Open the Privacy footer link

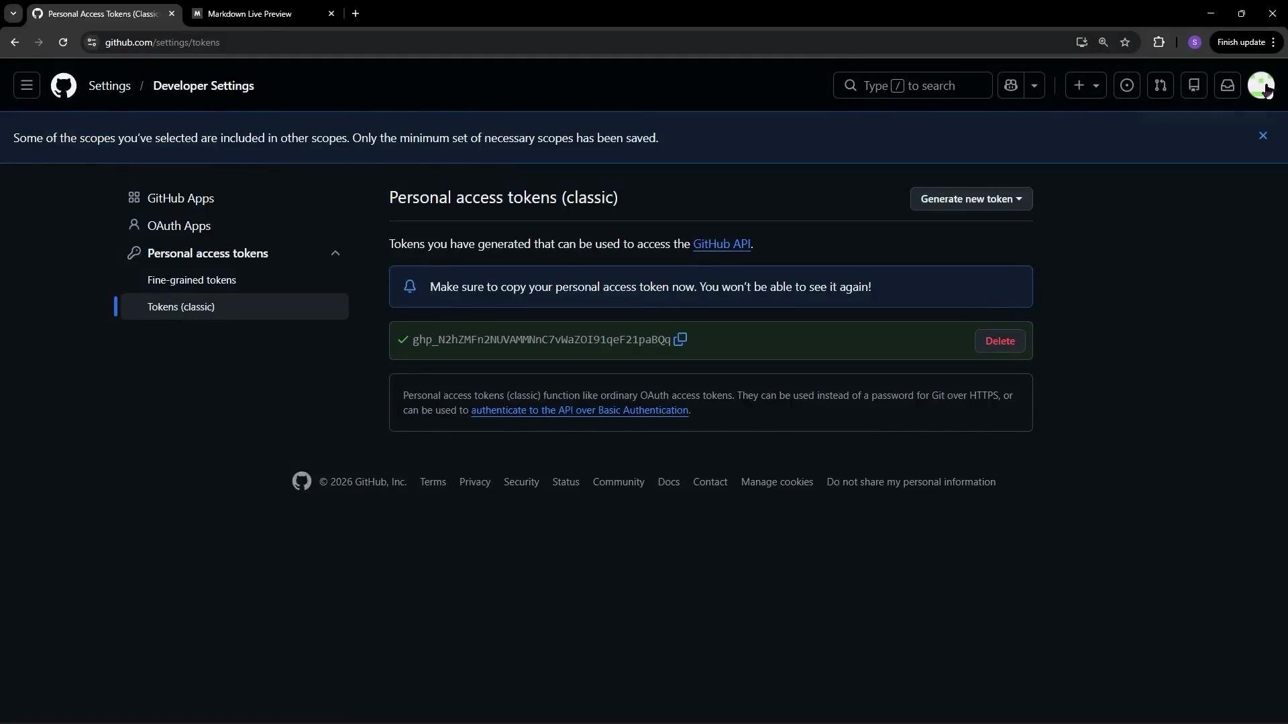pyautogui.click(x=475, y=481)
